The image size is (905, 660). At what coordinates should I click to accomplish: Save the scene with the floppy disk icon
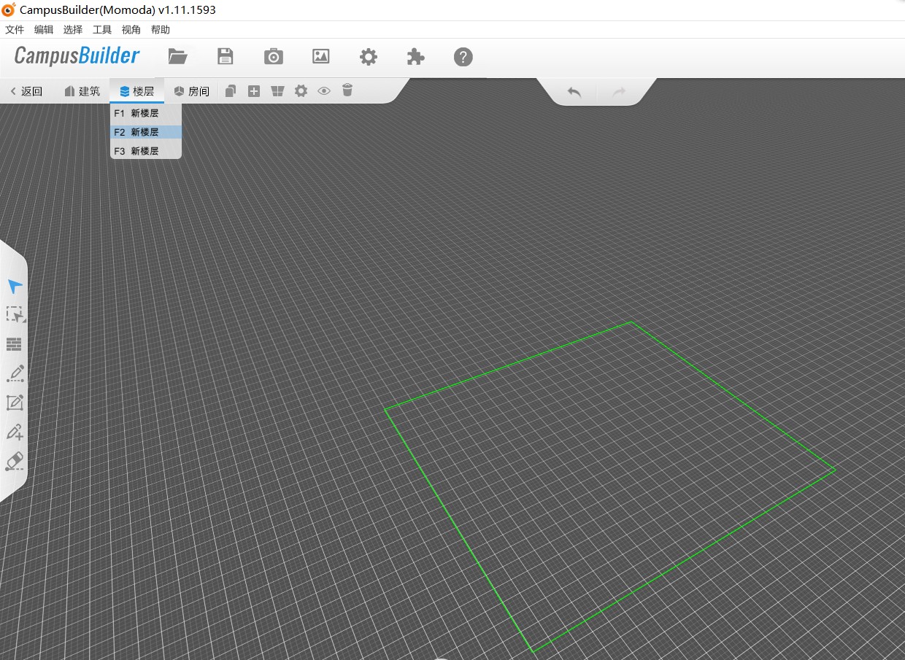pyautogui.click(x=226, y=56)
